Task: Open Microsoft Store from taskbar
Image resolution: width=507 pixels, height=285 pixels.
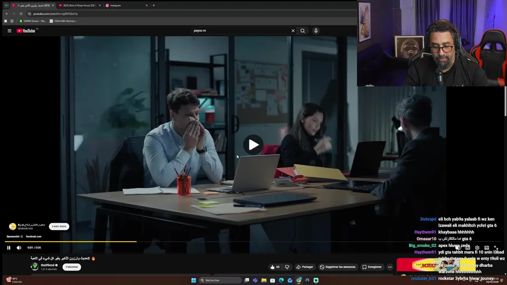Action: (x=273, y=280)
